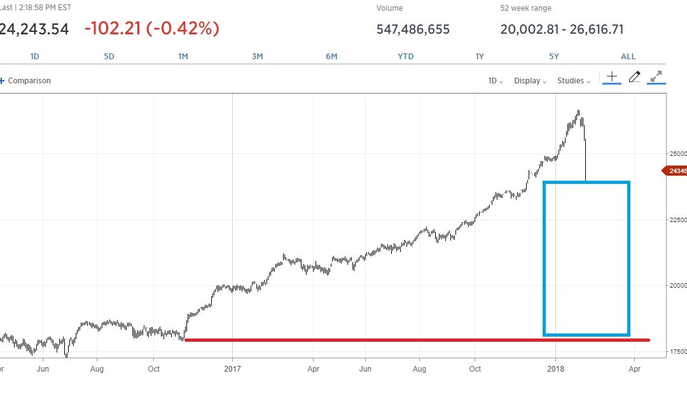Click the expand chart arrows icon
This screenshot has width=687, height=399.
tap(656, 77)
